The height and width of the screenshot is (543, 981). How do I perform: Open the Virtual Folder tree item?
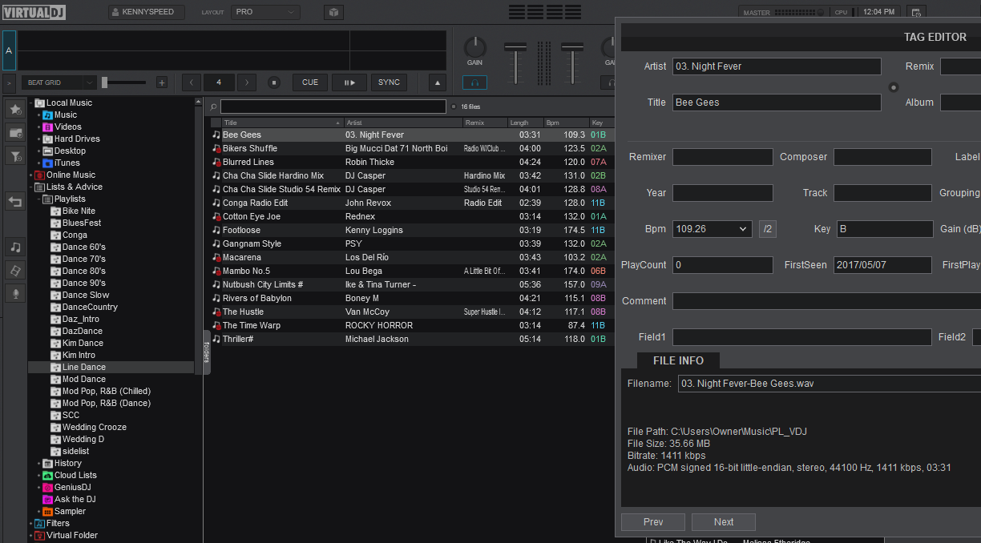point(67,536)
